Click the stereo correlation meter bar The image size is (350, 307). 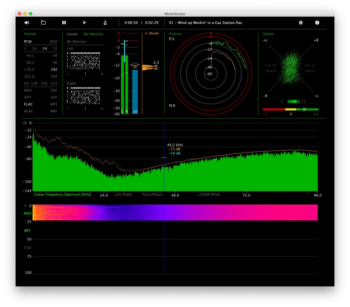point(290,109)
